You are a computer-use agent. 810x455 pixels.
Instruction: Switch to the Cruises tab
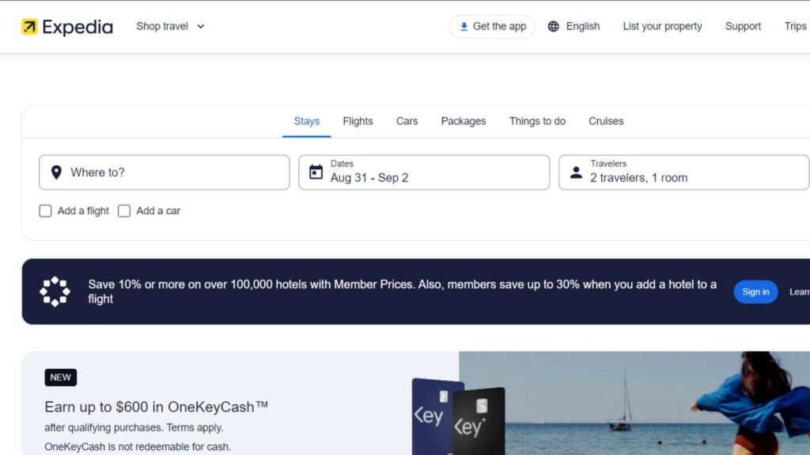[605, 121]
